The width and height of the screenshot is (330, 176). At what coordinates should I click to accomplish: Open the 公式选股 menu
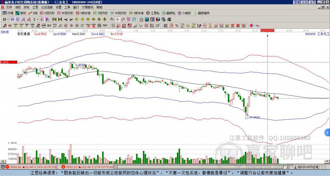(47, 7)
